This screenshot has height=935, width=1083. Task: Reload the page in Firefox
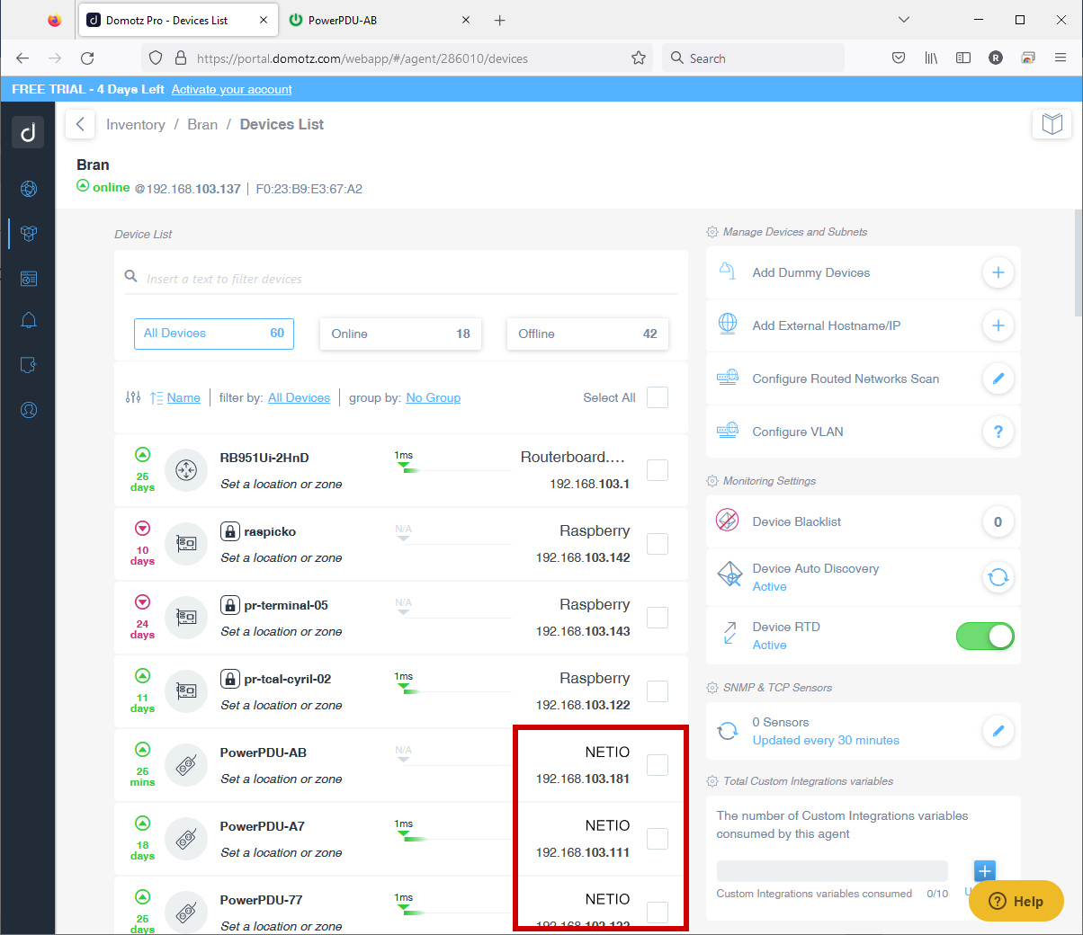coord(87,58)
